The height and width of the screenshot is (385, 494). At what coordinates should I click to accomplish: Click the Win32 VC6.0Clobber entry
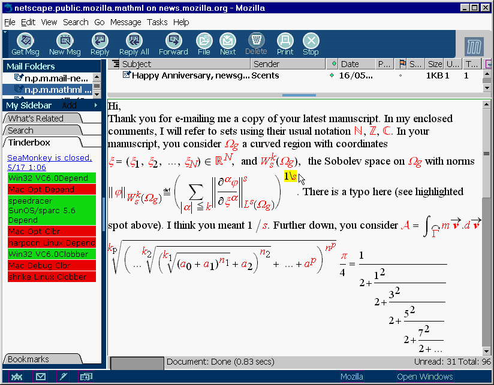point(52,254)
